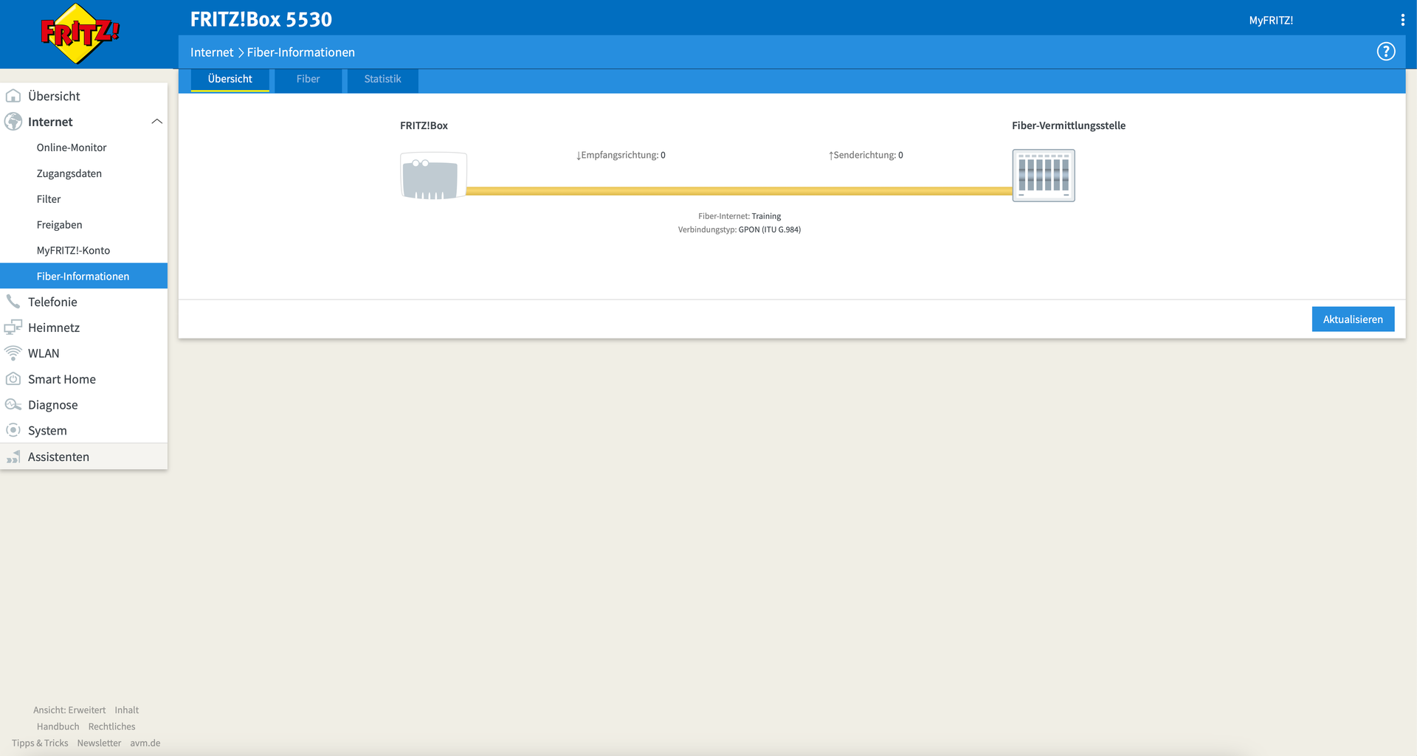Click the Übersicht house icon in sidebar
This screenshot has height=756, width=1417.
pos(13,96)
